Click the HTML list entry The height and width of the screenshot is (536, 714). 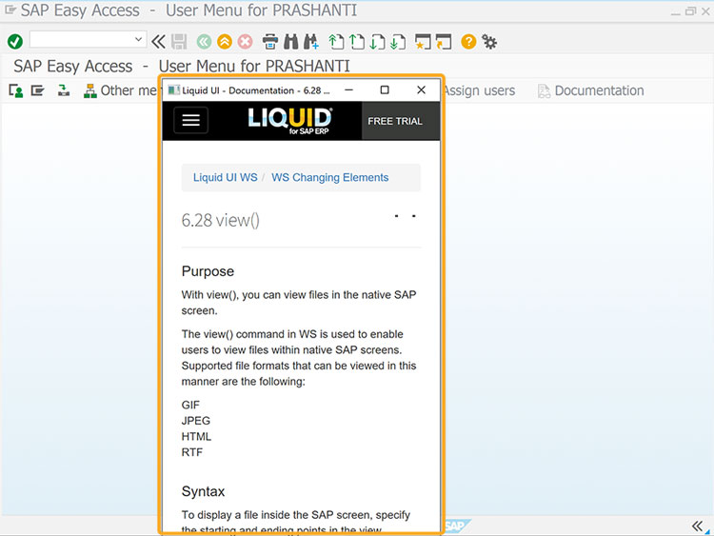click(196, 436)
